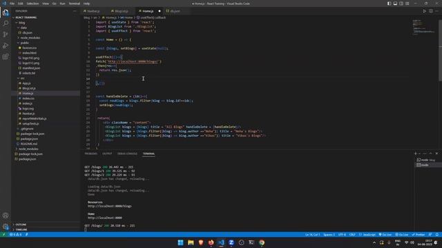Image resolution: width=442 pixels, height=248 pixels.
Task: Expand the TIMELINE section
Action: pos(21,229)
